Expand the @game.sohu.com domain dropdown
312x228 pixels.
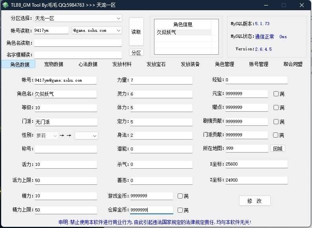tap(97, 31)
